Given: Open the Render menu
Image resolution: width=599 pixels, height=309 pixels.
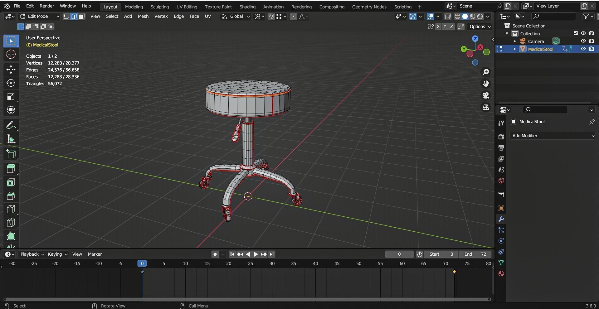Looking at the screenshot, I should click(x=47, y=6).
